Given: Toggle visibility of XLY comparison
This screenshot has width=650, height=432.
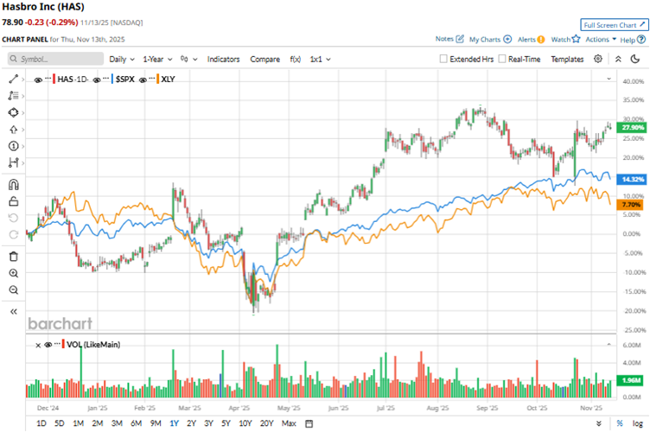Looking at the screenshot, I should 143,79.
